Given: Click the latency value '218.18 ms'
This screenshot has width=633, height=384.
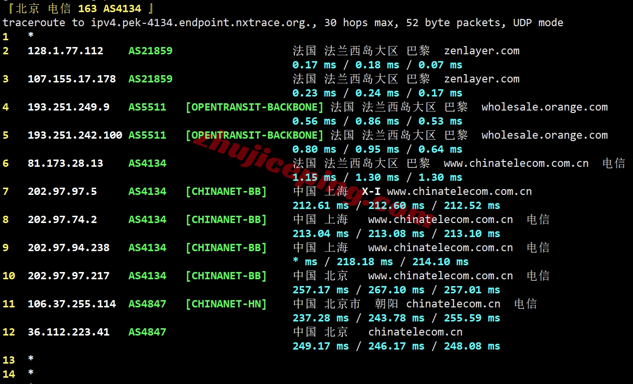Looking at the screenshot, I should pyautogui.click(x=365, y=262).
